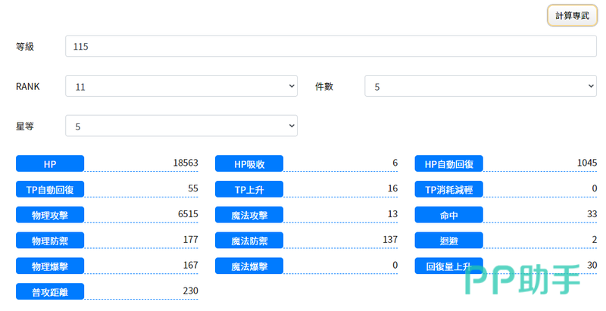Screen dimensions: 606x311
Task: Click the HP自動回復 stat label
Action: tap(448, 163)
